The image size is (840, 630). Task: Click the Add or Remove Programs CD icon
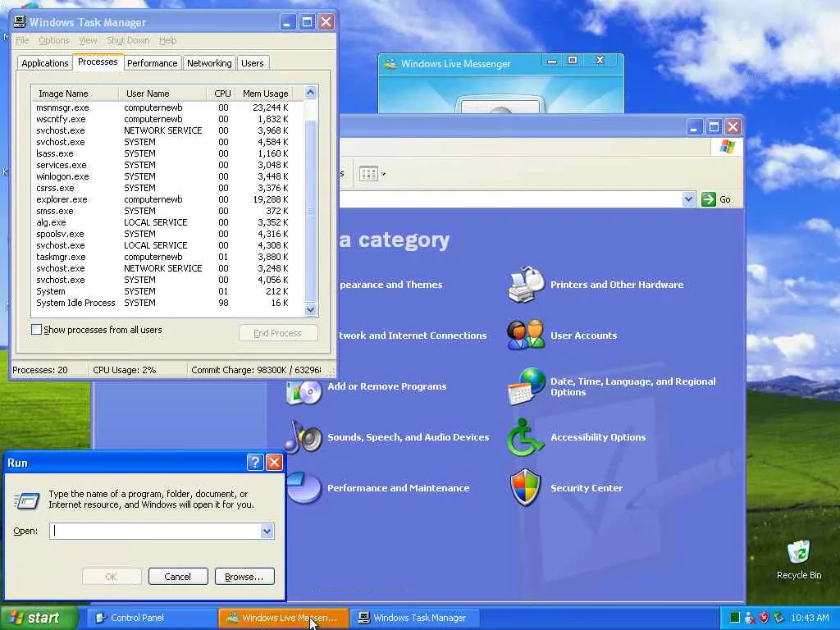pos(304,391)
